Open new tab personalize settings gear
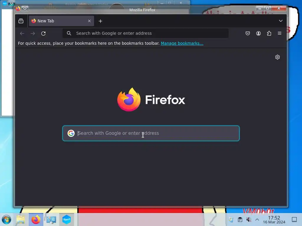 point(277,57)
